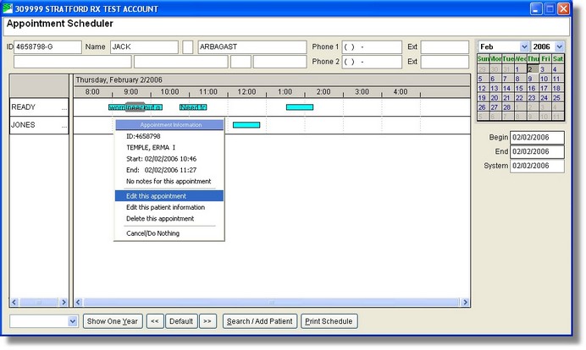Image resolution: width=586 pixels, height=350 pixels.
Task: Click the '>>' next button
Action: click(207, 321)
